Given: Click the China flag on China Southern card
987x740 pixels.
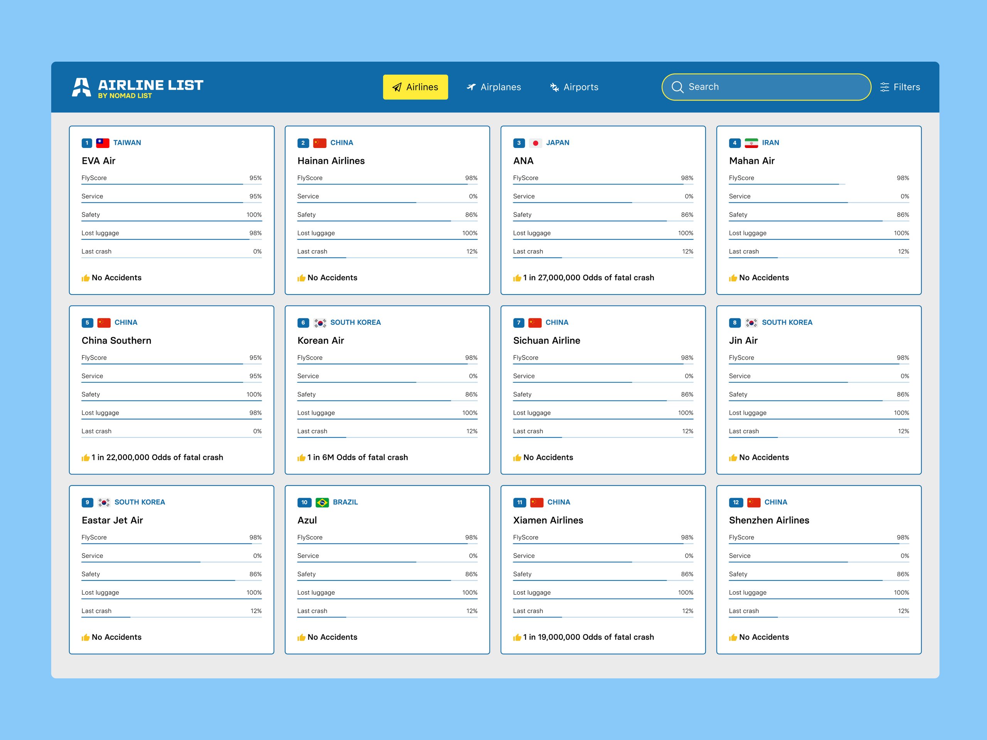Looking at the screenshot, I should pyautogui.click(x=104, y=323).
